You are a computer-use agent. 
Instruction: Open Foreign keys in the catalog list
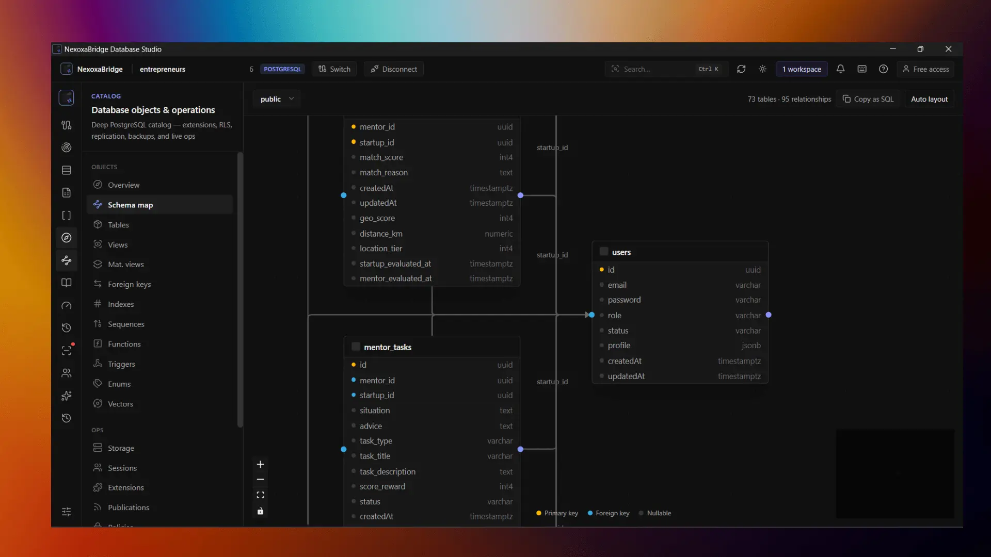pos(160,284)
